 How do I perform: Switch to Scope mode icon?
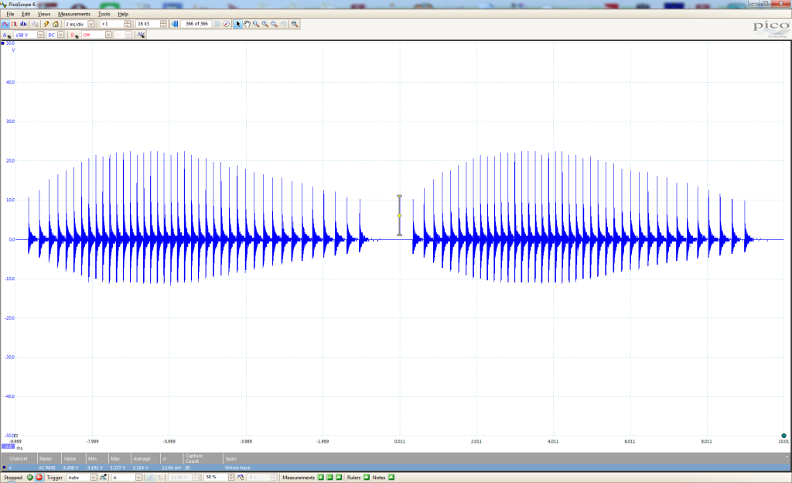6,24
